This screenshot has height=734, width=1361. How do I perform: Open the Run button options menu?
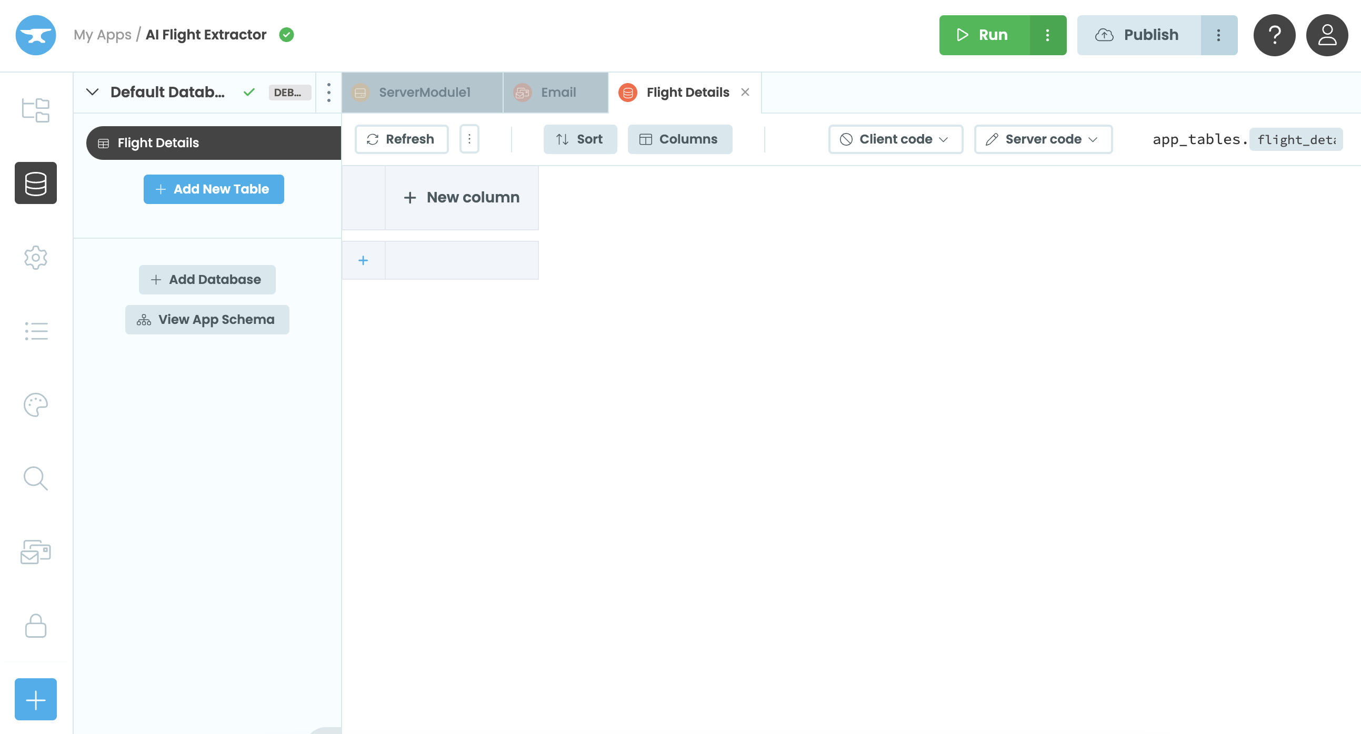(1048, 35)
